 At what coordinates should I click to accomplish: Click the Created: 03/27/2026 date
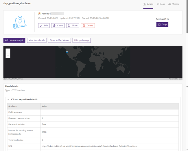[48, 18]
